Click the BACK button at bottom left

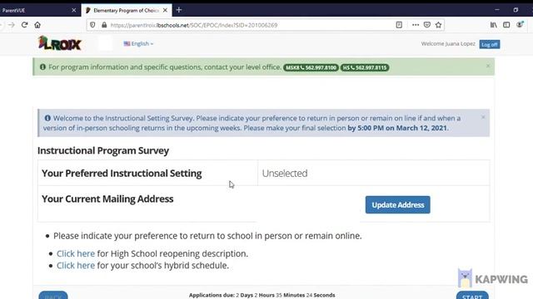pyautogui.click(x=53, y=296)
